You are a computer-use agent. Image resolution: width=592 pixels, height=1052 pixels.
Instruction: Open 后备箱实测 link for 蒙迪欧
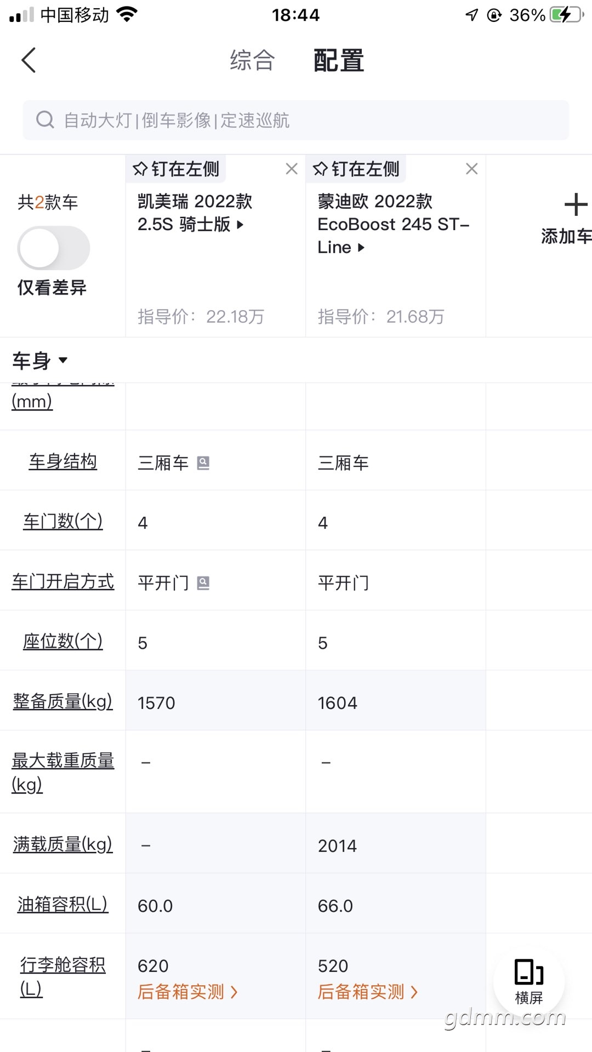point(368,992)
